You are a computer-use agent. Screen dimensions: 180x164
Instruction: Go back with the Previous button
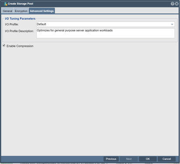(x=111, y=159)
